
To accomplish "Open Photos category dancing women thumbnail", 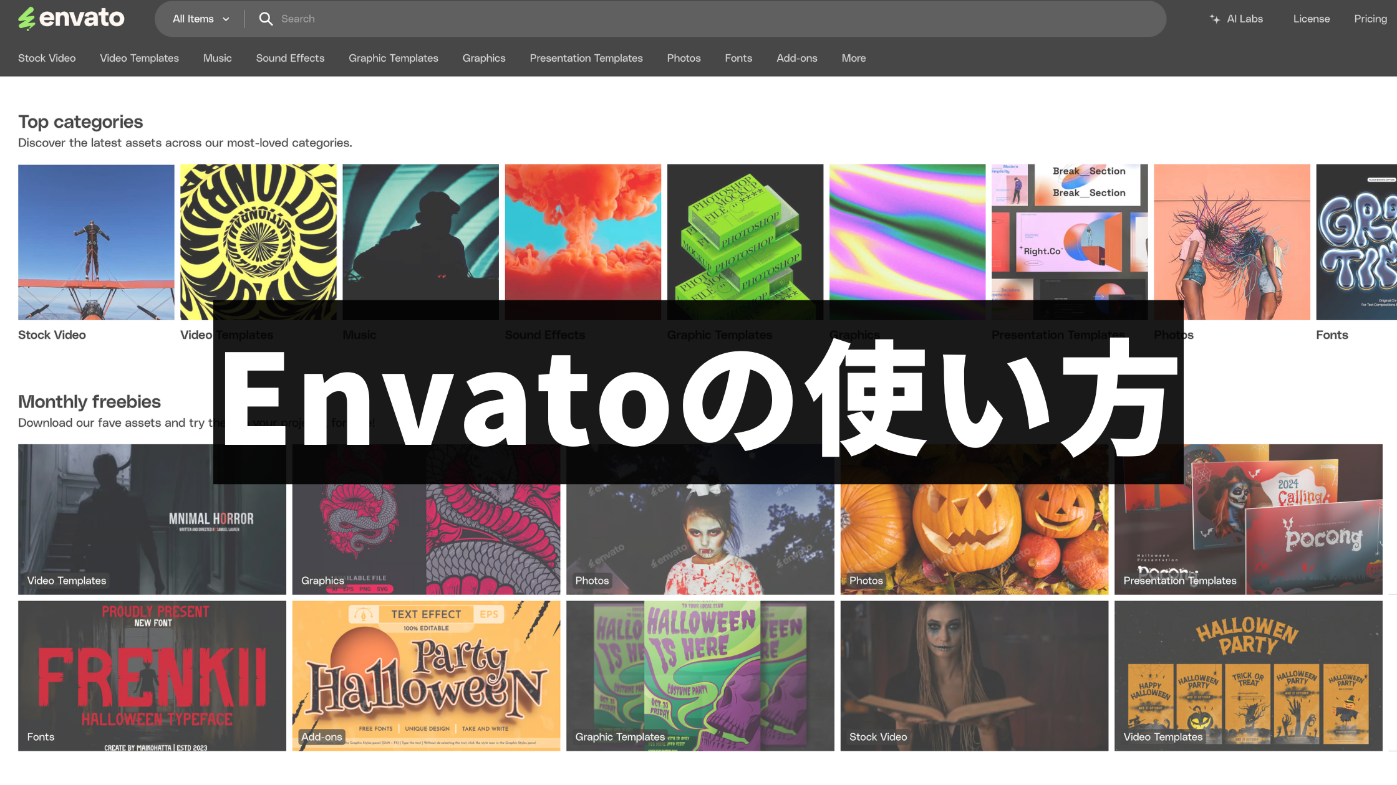I will [x=1232, y=242].
